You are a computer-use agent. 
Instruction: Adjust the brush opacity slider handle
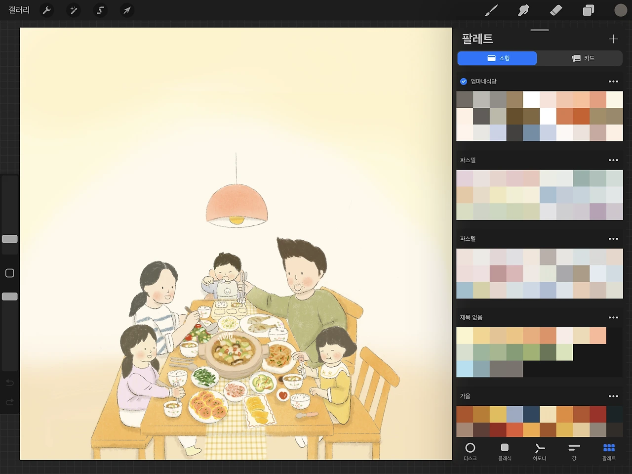(x=10, y=297)
